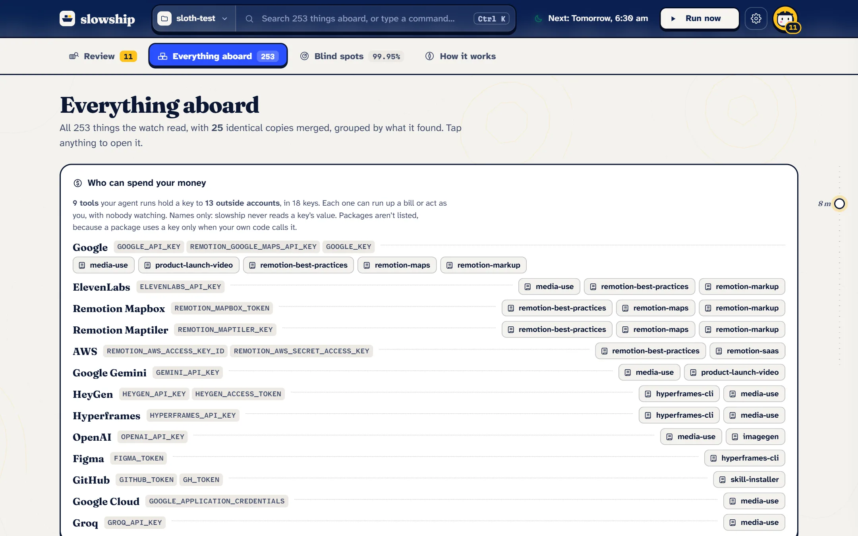The width and height of the screenshot is (858, 536).
Task: Open settings via the gear icon
Action: [756, 18]
